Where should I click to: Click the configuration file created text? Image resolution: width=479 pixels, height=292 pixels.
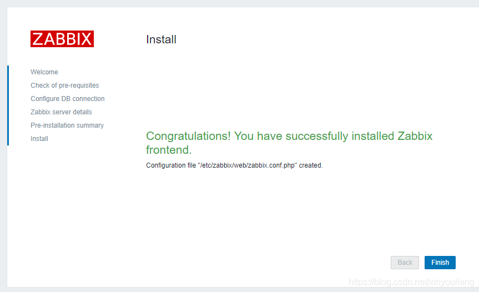234,165
